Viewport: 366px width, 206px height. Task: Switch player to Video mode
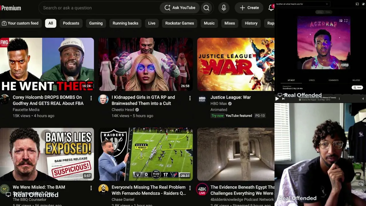(x=328, y=12)
